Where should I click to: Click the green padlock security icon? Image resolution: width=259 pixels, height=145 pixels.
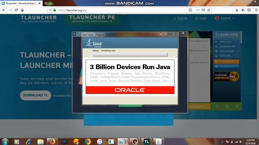pyautogui.click(x=55, y=10)
